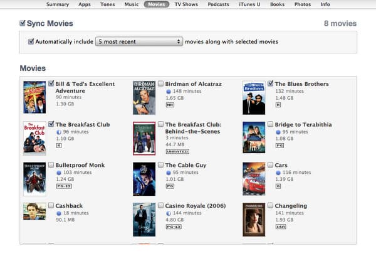Viewport: 376px width, 268px height.
Task: Go to the Books tab
Action: point(277,4)
